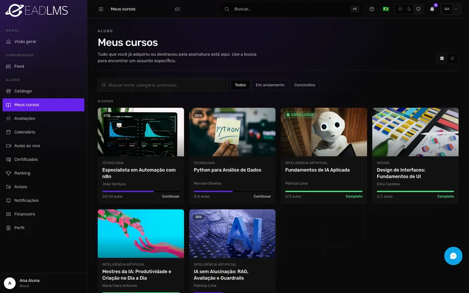The height and width of the screenshot is (293, 469).
Task: Open the notifications bell icon
Action: click(x=432, y=9)
